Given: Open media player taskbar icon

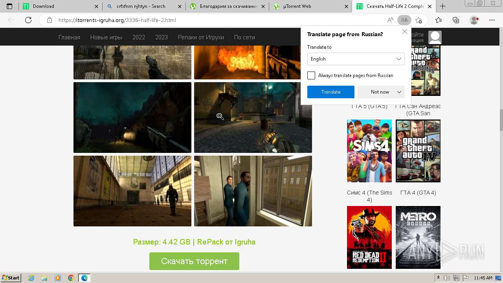Looking at the screenshot, I should pos(58,278).
